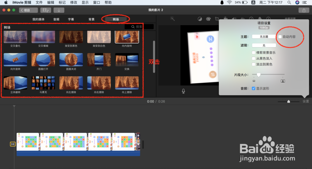Open the iMovie 剪辑 menu
This screenshot has width=312, height=169.
(22, 2)
